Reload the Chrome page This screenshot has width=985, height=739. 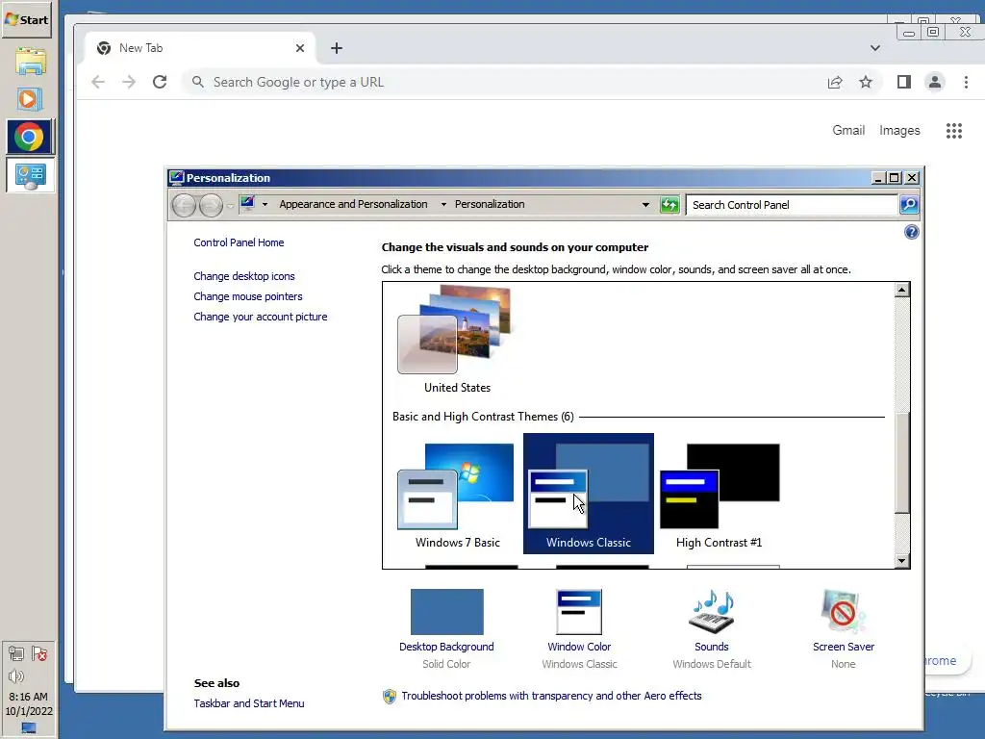pyautogui.click(x=160, y=82)
